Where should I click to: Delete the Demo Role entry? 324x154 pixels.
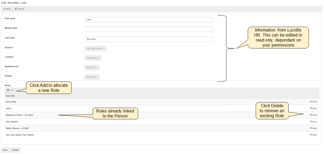click(x=313, y=102)
